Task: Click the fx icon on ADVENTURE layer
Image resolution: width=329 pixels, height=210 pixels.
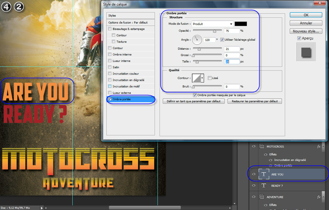Action: pos(319,197)
